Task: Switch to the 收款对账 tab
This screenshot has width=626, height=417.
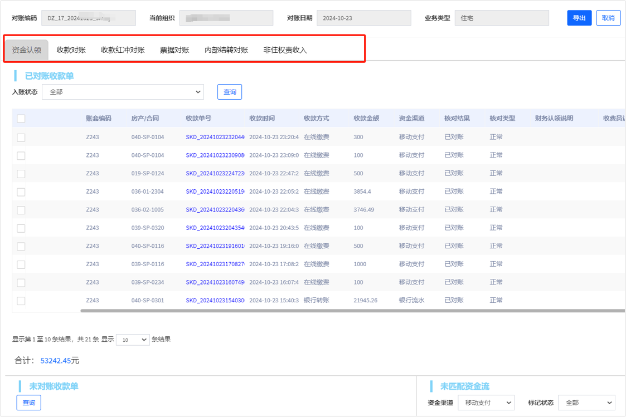Action: coord(71,50)
